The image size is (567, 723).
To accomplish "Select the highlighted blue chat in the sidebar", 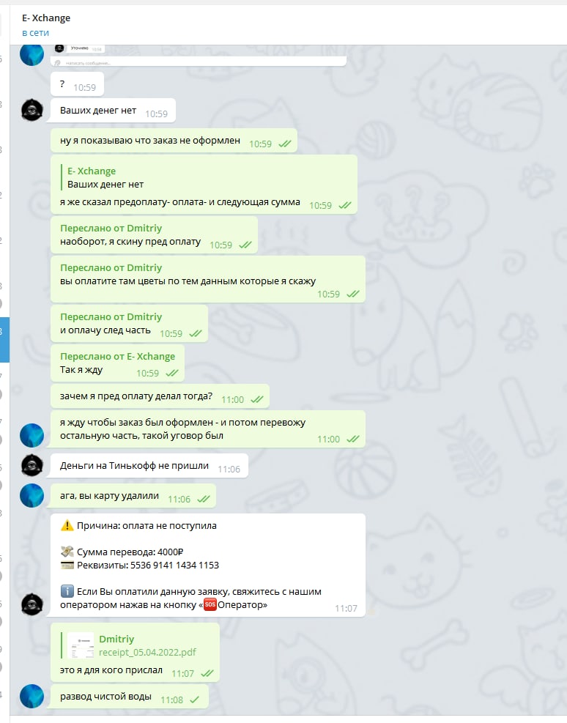I will 4,340.
